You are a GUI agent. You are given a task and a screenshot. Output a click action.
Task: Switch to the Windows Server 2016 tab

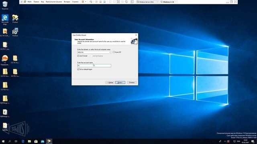coord(147,2)
